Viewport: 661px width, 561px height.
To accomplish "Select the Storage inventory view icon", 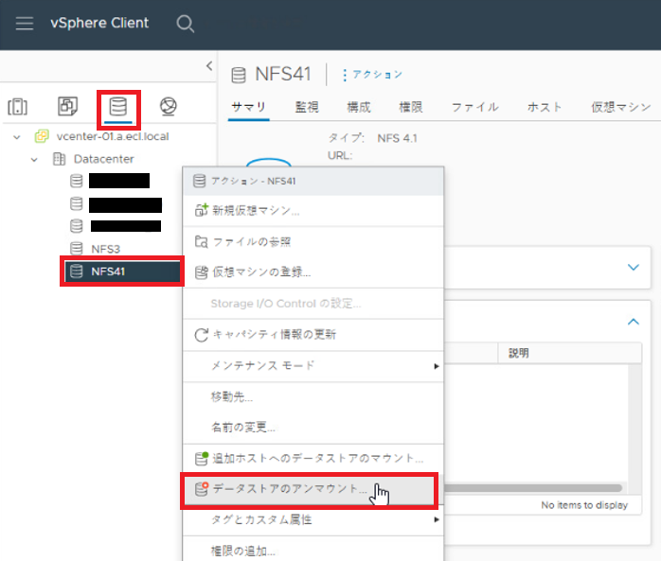I will (118, 106).
